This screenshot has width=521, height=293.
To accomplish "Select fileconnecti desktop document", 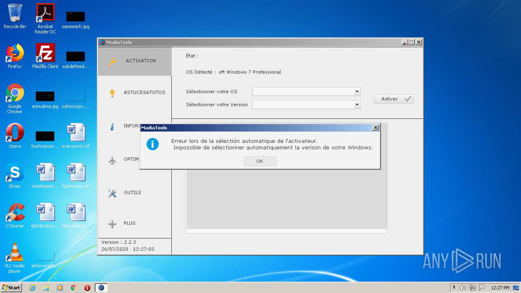I will click(76, 216).
